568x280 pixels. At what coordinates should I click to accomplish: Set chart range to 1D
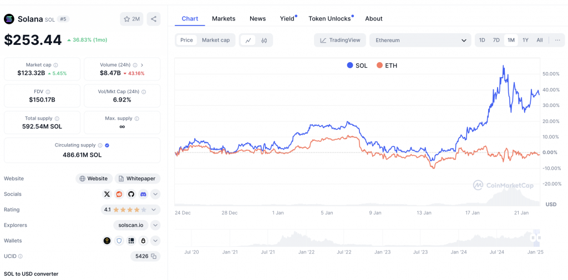[x=482, y=40]
